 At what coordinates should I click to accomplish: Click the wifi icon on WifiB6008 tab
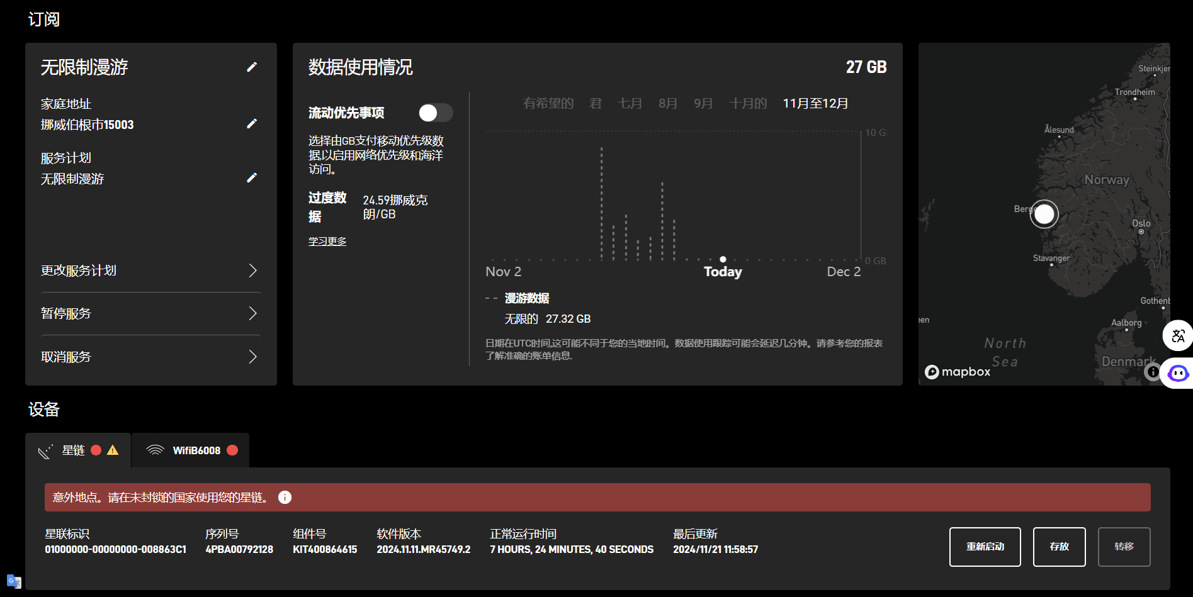(155, 450)
